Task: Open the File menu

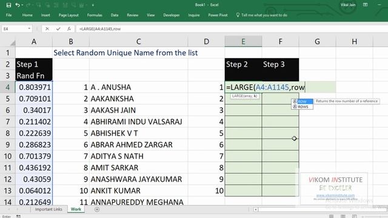Action: (x=8, y=15)
